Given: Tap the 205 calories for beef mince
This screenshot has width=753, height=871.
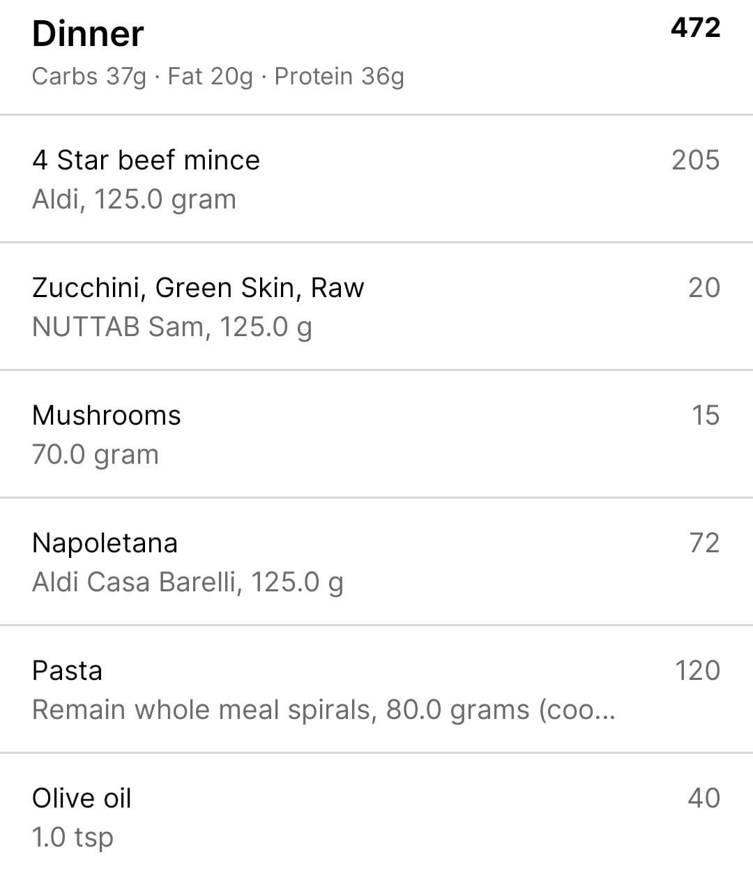Looking at the screenshot, I should [x=695, y=160].
